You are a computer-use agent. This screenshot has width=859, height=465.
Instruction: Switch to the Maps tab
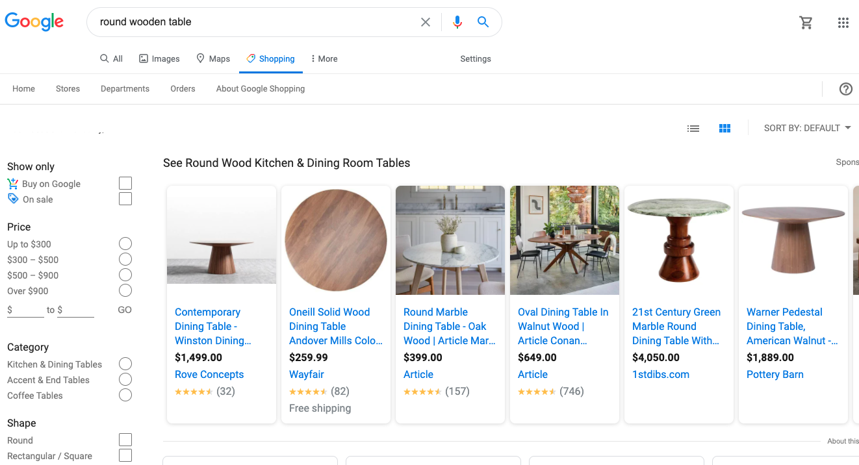213,58
